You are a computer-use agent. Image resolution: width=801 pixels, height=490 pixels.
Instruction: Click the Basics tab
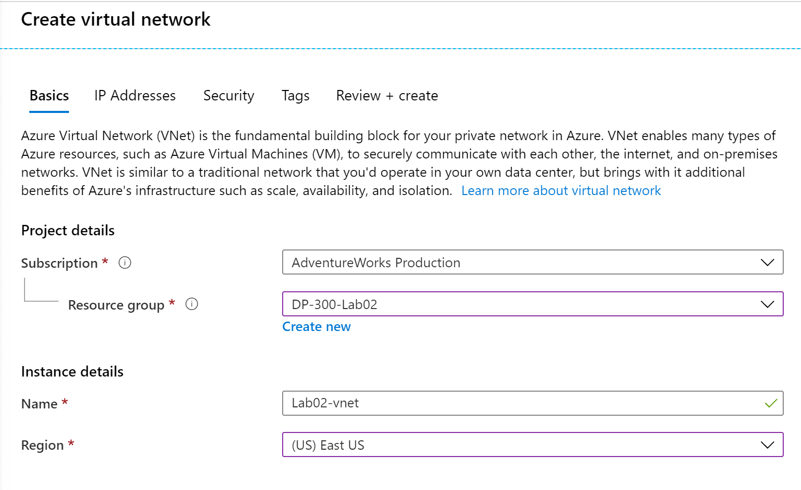click(x=49, y=95)
